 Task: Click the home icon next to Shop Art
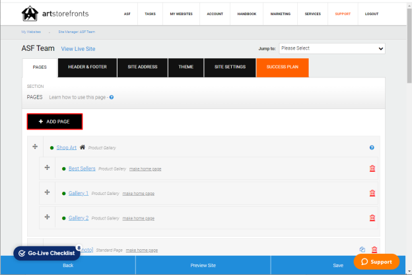[x=83, y=147]
